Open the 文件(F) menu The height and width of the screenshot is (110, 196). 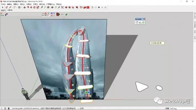click(3, 4)
